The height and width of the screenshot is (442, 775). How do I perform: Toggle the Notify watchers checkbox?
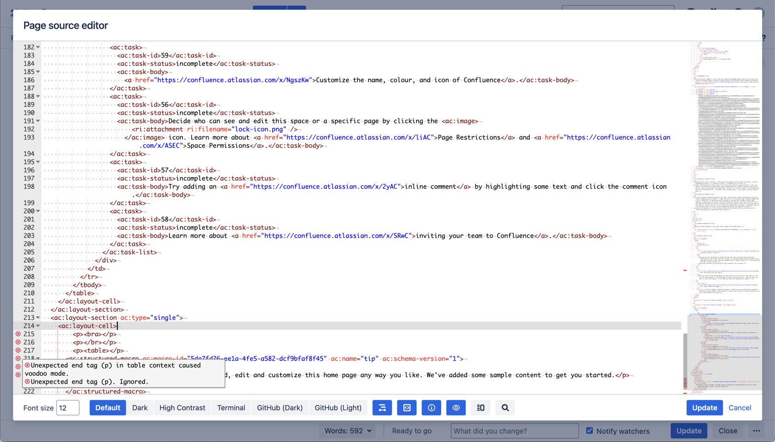589,431
